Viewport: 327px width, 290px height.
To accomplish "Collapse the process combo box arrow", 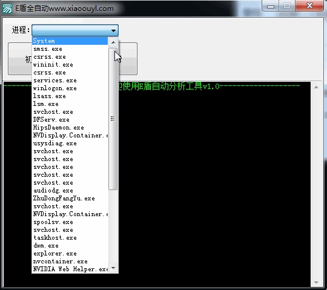I will tap(113, 30).
